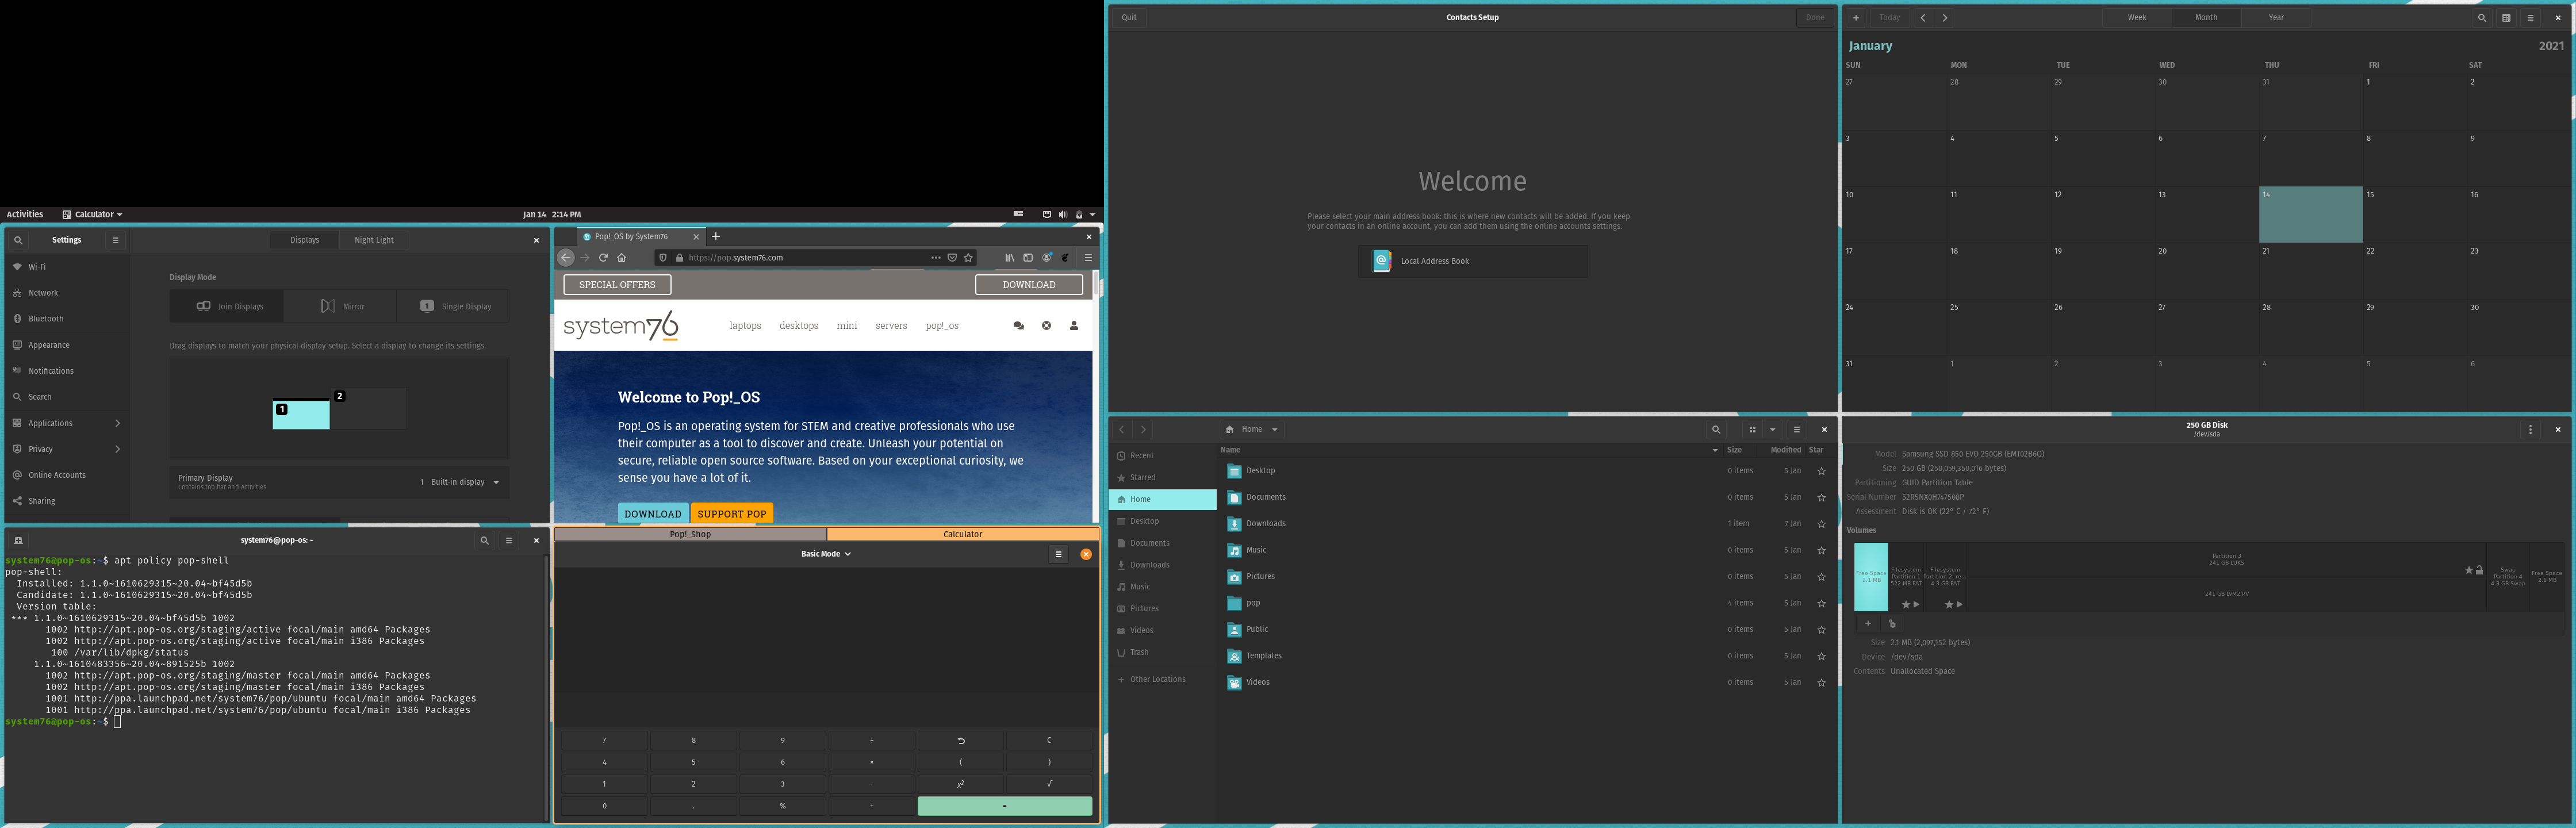Image resolution: width=2576 pixels, height=828 pixels.
Task: Click the partition options gear icon in Disks
Action: 1892,624
